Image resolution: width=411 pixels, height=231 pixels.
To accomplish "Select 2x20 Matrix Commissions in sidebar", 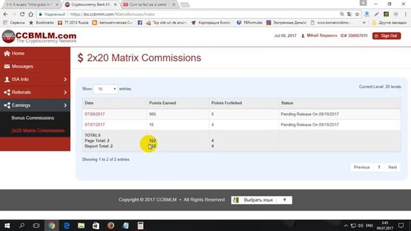I will (38, 130).
